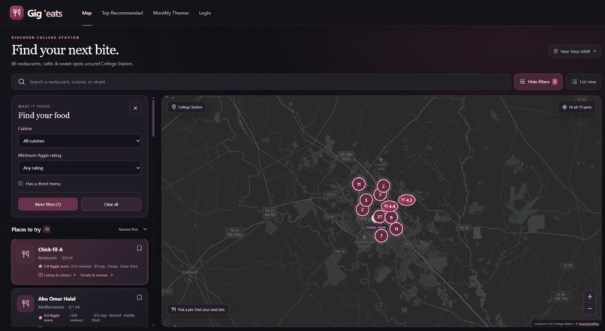This screenshot has width=605, height=331.
Task: Bookmark Chick-fil-A
Action: pyautogui.click(x=140, y=248)
